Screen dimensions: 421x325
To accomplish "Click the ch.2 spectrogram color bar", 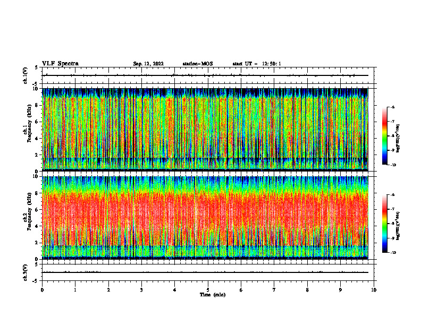I will 384,224.
